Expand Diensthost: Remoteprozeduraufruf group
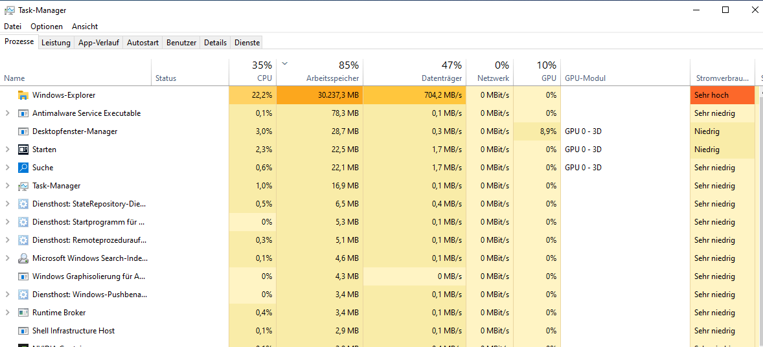 [x=7, y=240]
